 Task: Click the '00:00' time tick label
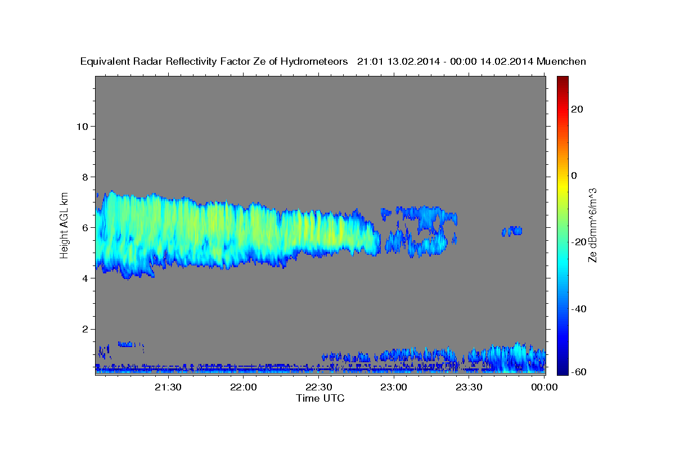[544, 388]
